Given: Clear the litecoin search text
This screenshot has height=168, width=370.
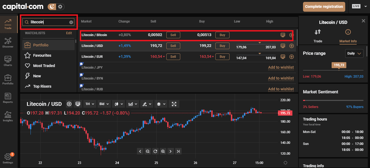Looking at the screenshot, I should (x=71, y=22).
